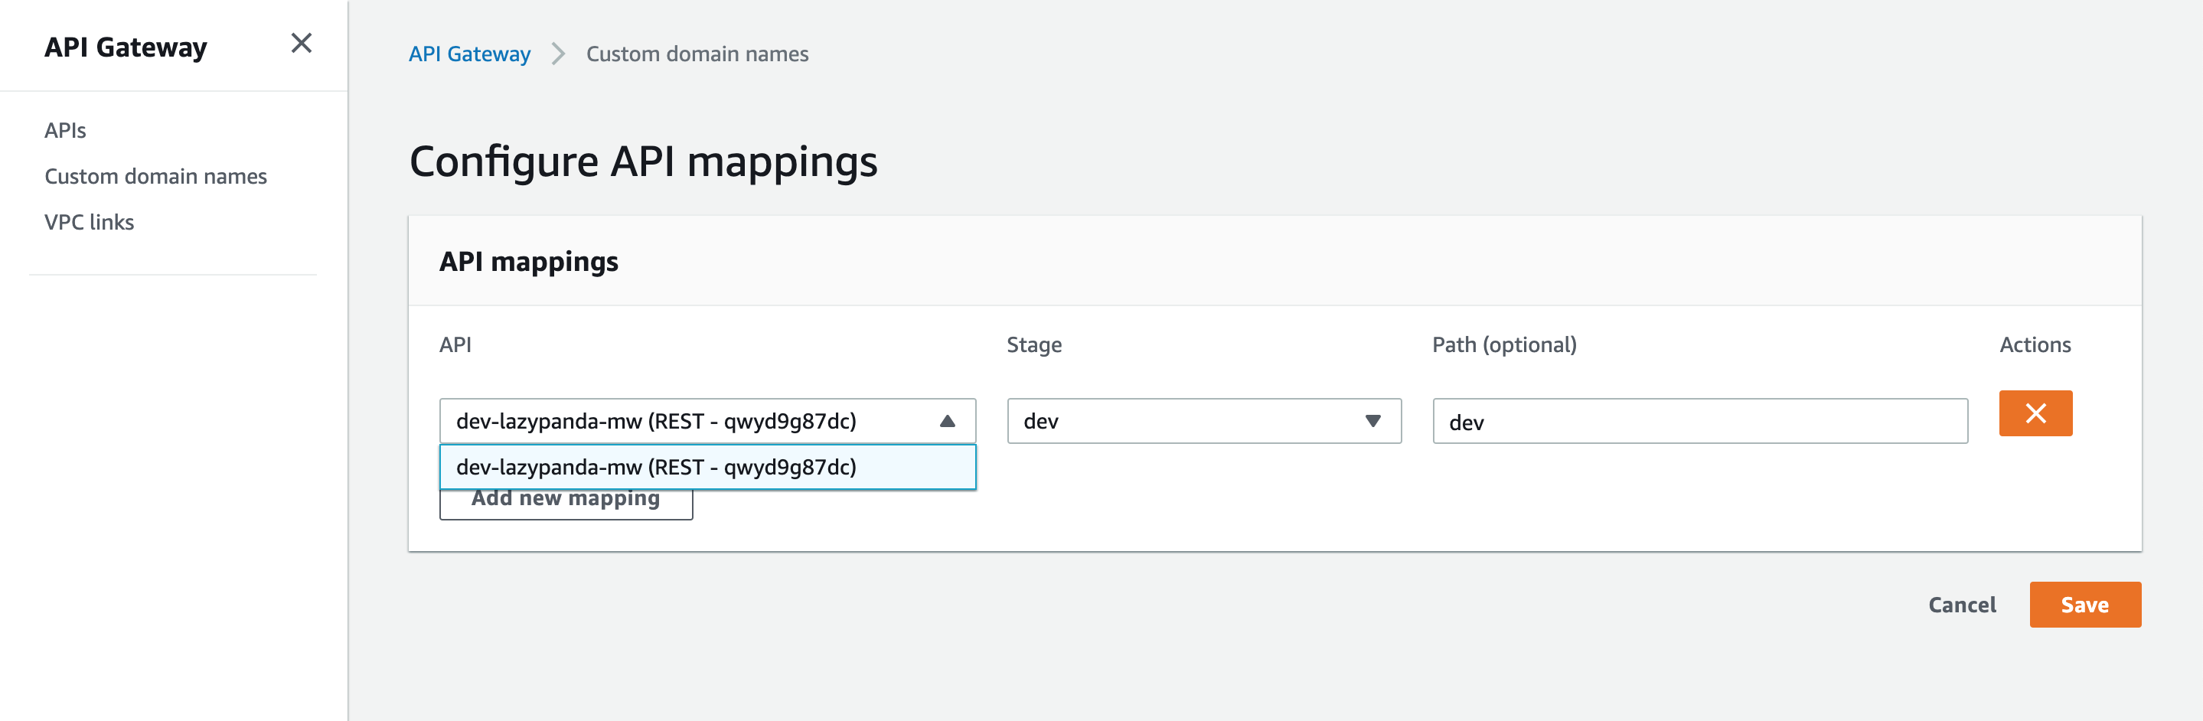Click the Stage column label

(1034, 344)
